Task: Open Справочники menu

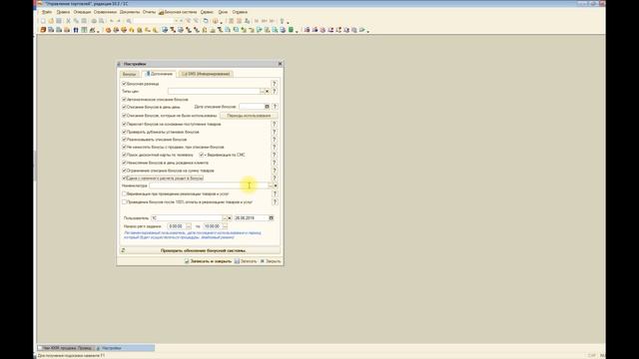Action: point(105,12)
